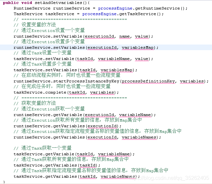Click the line runtimeService.getVariables(executionId);
The width and height of the screenshot is (212, 184).
point(67,126)
